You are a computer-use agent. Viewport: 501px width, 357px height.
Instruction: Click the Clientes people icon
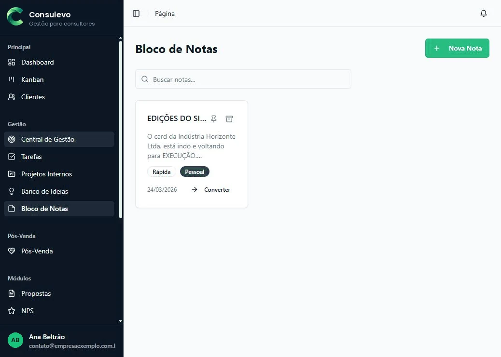click(x=12, y=97)
